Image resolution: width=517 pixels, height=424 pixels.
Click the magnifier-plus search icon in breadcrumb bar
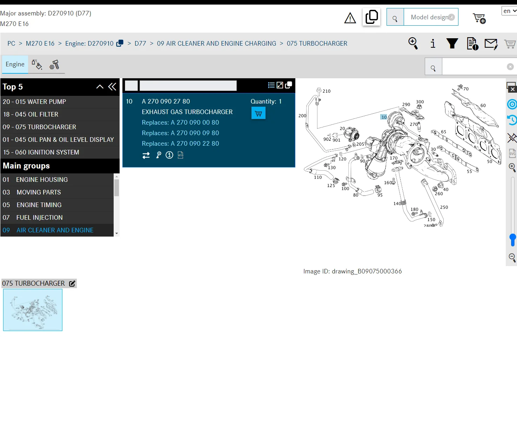[x=413, y=44]
